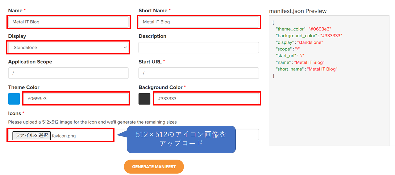Click the "start_url" line in the manifest preview
The height and width of the screenshot is (175, 395).
(x=290, y=56)
